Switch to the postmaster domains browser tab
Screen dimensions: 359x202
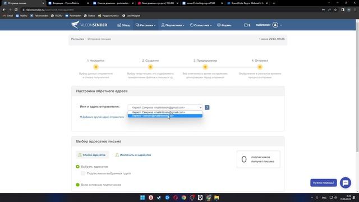tap(113, 3)
